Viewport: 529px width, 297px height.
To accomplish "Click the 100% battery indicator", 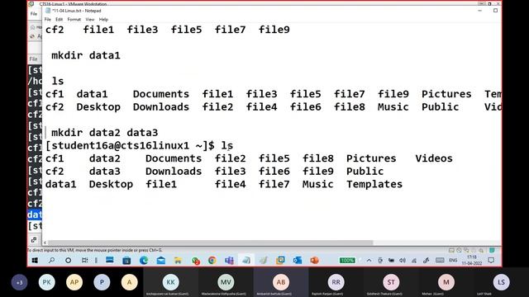I will pyautogui.click(x=347, y=261).
